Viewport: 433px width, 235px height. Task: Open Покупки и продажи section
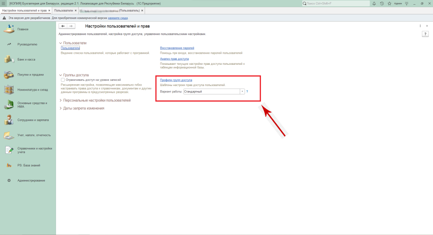(x=30, y=75)
